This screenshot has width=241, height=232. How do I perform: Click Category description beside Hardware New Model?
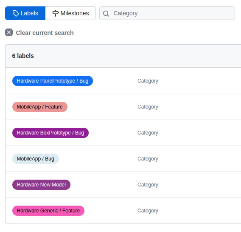point(148,185)
